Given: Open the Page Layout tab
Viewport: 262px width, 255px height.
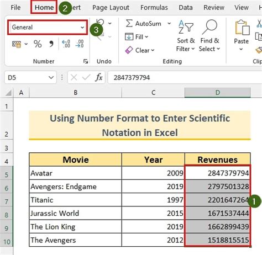Looking at the screenshot, I should [111, 8].
